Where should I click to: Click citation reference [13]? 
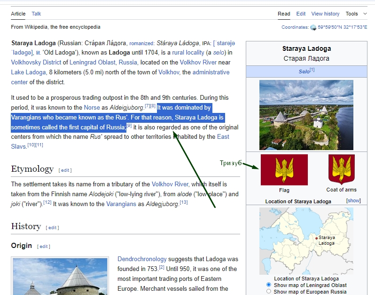click(x=184, y=202)
